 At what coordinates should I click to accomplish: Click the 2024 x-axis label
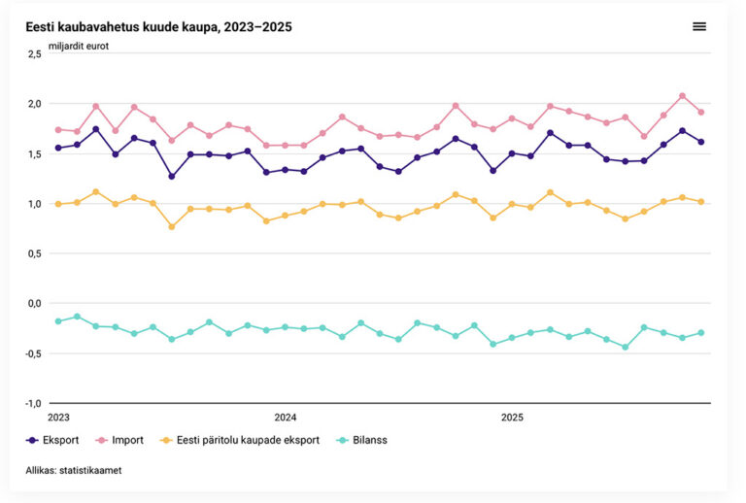[x=285, y=418]
